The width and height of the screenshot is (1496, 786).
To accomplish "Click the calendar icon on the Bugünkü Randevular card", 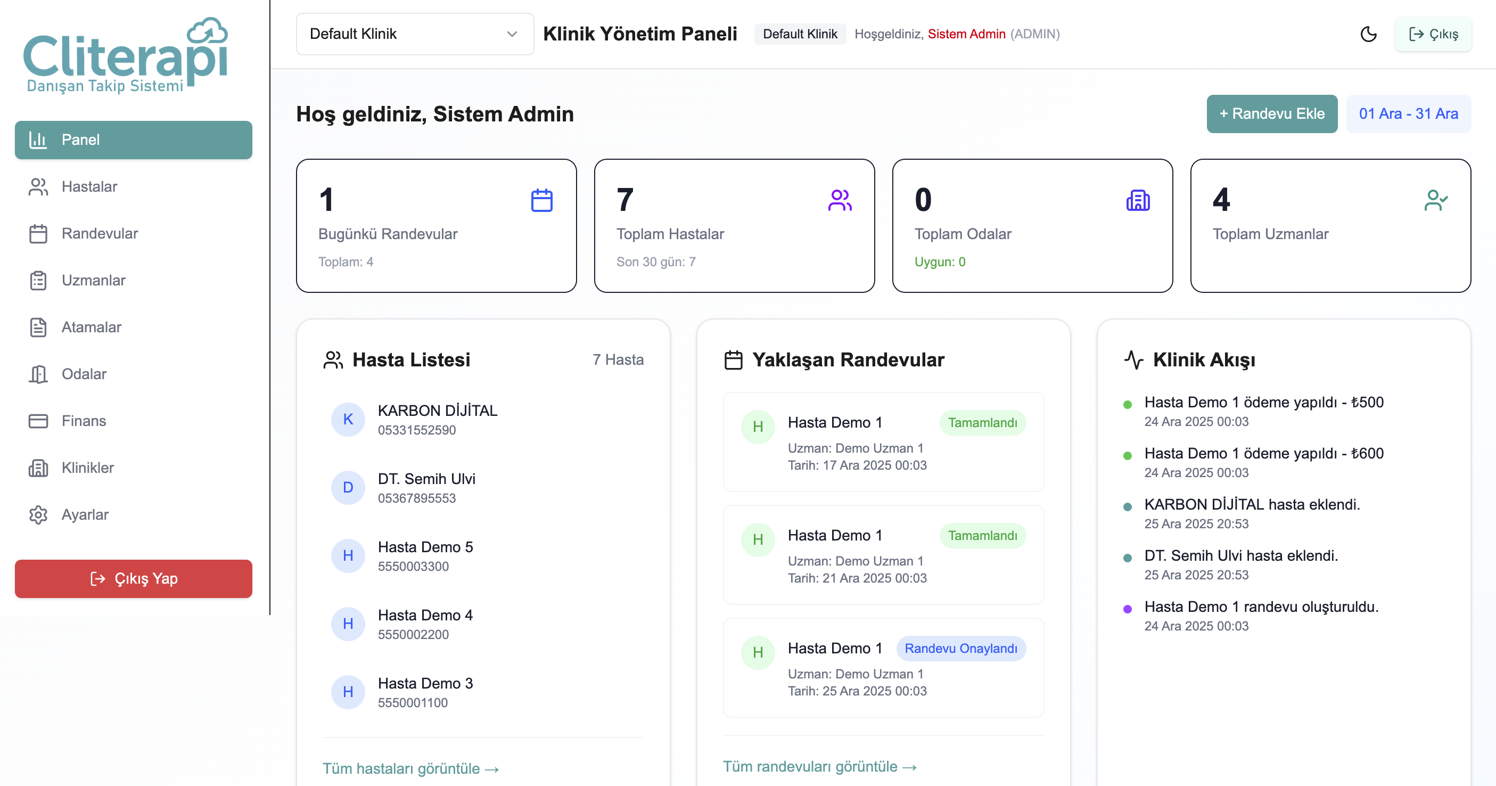I will coord(541,200).
